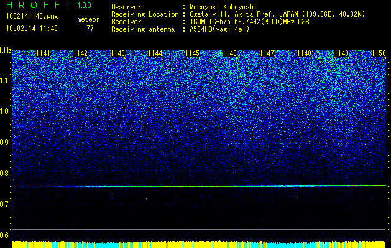Image resolution: width=391 pixels, height=248 pixels.
Task: Click the 0.9 frequency axis label
Action: [x=5, y=143]
